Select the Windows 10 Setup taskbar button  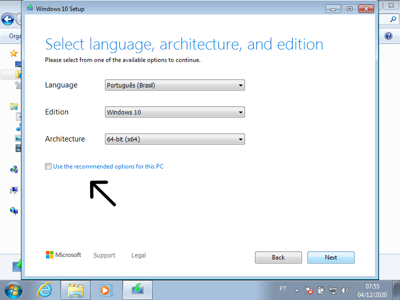tap(137, 290)
